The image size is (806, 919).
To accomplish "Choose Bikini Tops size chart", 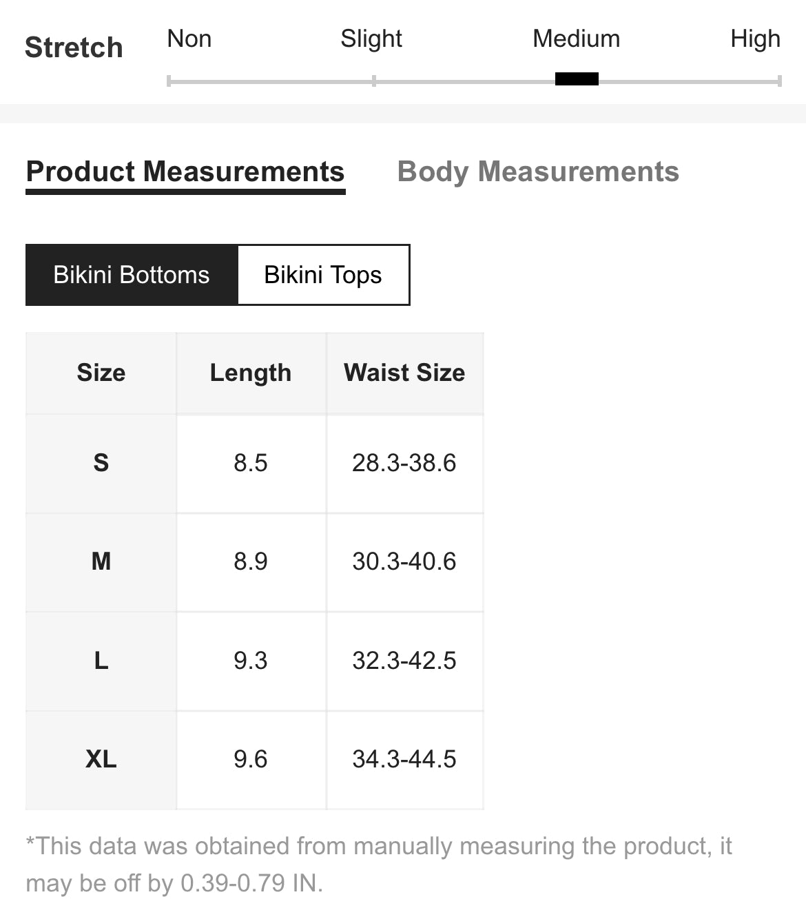I will [323, 275].
